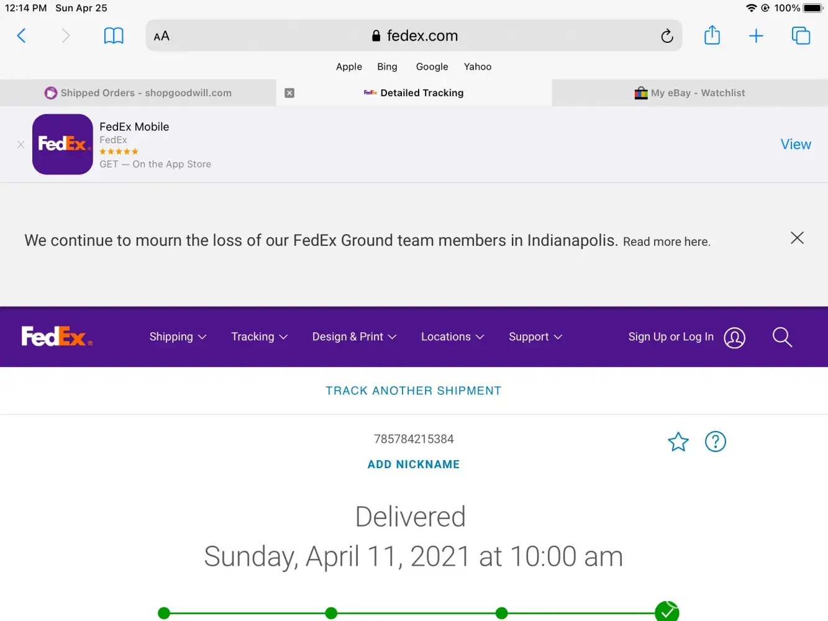Reload the fedex.com page
Viewport: 828px width, 621px height.
click(666, 36)
